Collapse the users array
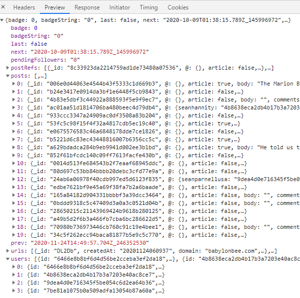Screen dimensions: 300x298 pos(7,259)
